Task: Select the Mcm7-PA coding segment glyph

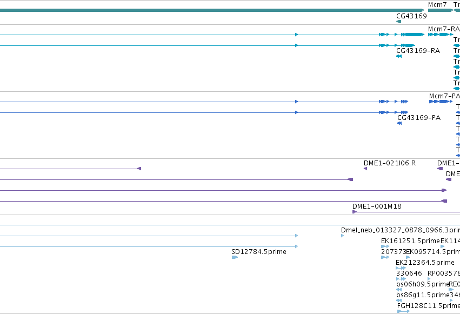Action: coord(441,102)
